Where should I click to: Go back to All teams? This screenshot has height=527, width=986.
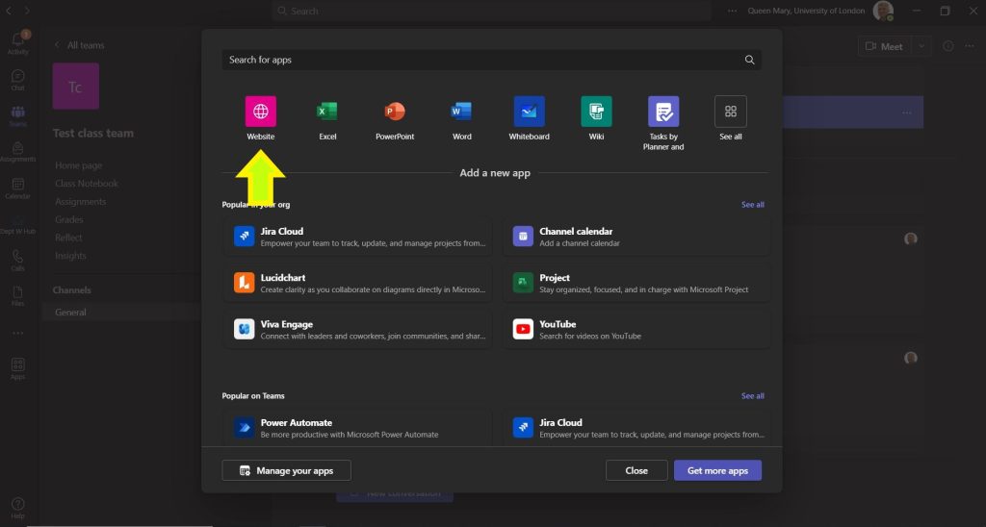pyautogui.click(x=79, y=45)
